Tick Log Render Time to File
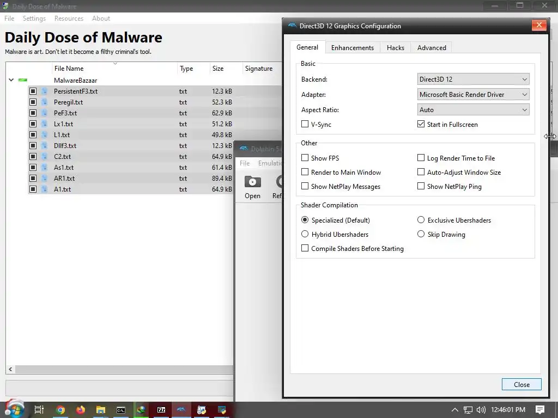This screenshot has width=558, height=418. click(x=421, y=158)
